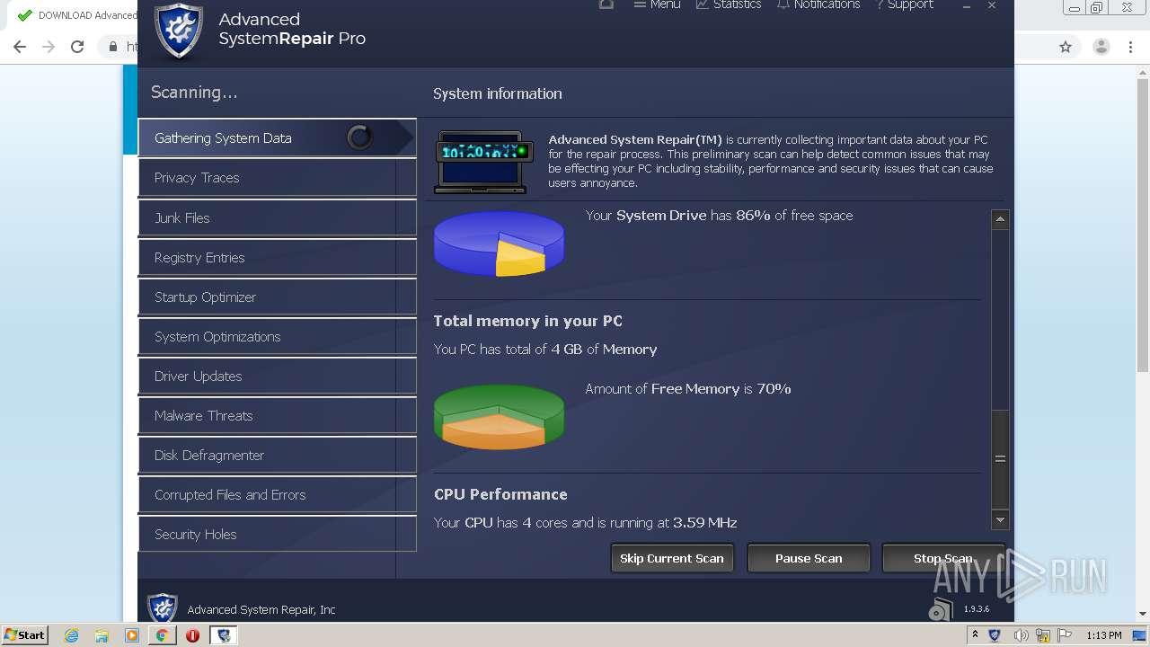The image size is (1150, 647).
Task: Click the Stop Scan button
Action: (942, 558)
